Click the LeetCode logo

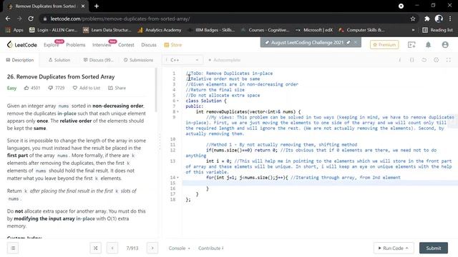[22, 45]
